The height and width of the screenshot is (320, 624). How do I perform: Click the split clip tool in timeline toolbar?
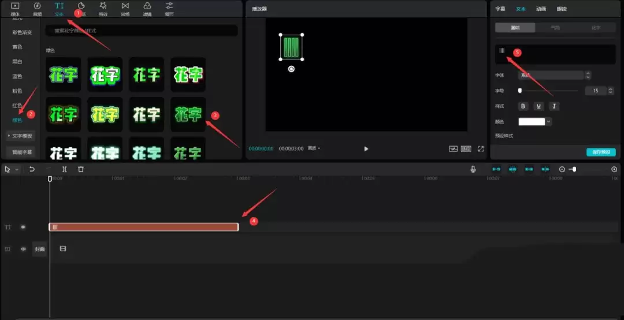point(65,169)
